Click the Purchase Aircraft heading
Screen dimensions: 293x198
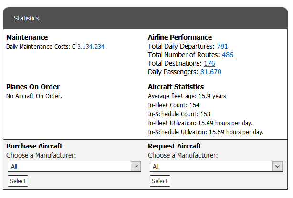pos(34,146)
